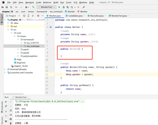The height and width of the screenshot is (125, 158).
Task: Expand all in the Project panel
Action: pos(28,16)
